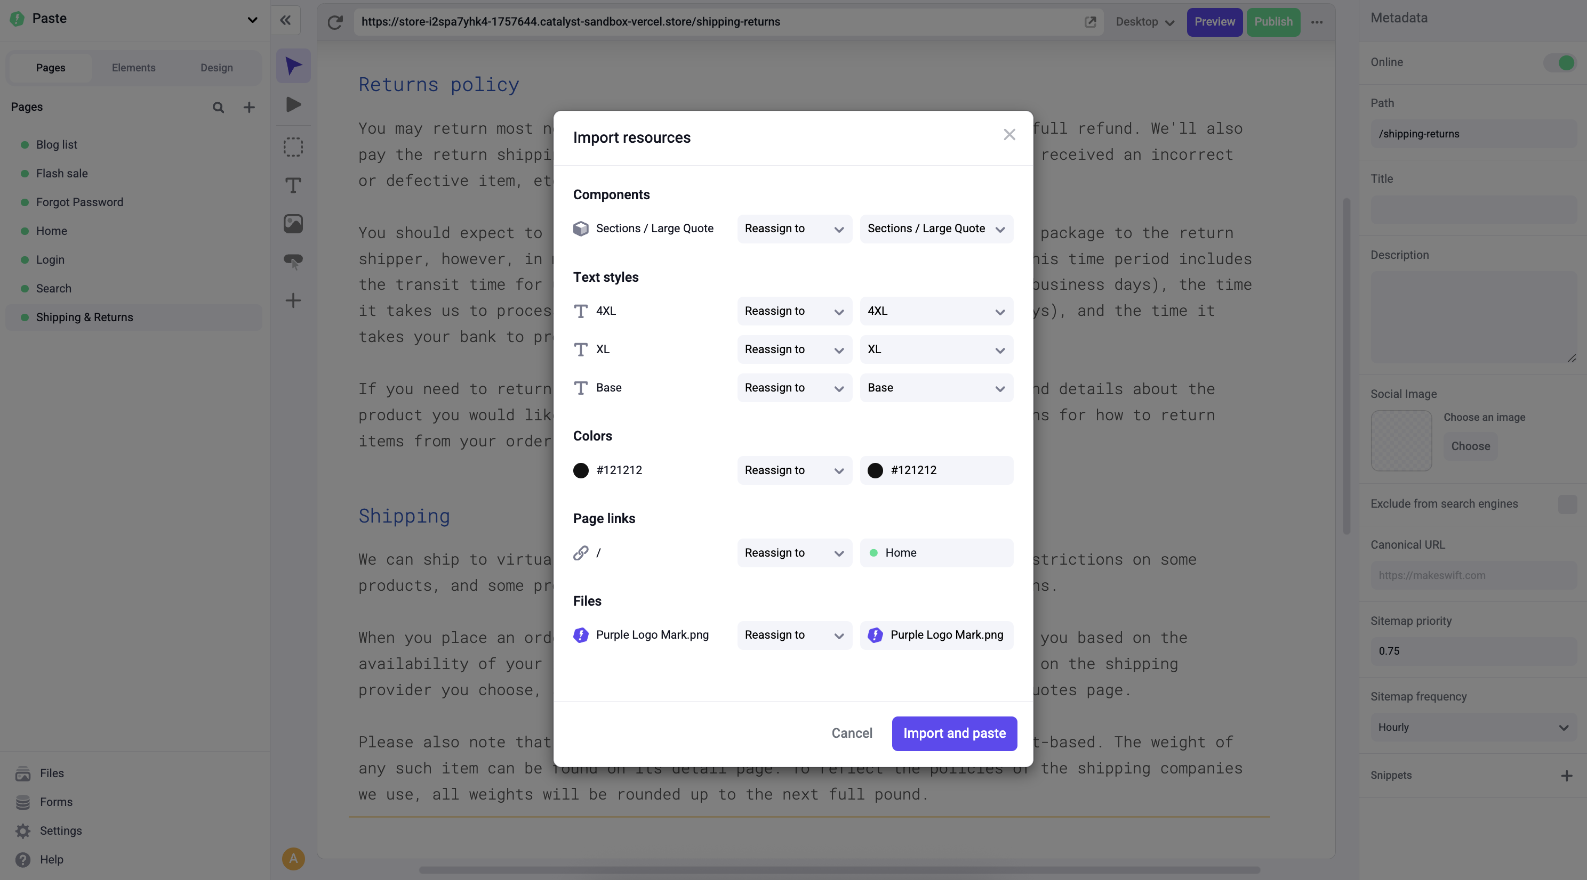Open the Reassign dropdown for Sections / Large Quote
Image resolution: width=1587 pixels, height=880 pixels.
pyautogui.click(x=794, y=229)
